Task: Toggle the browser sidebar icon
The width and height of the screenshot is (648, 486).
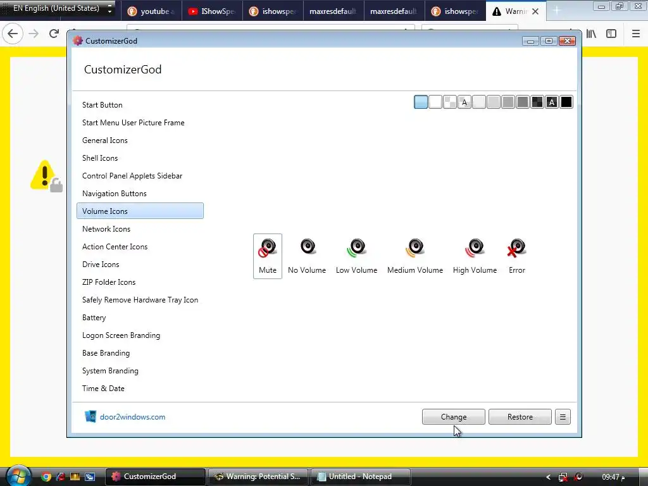Action: [611, 34]
